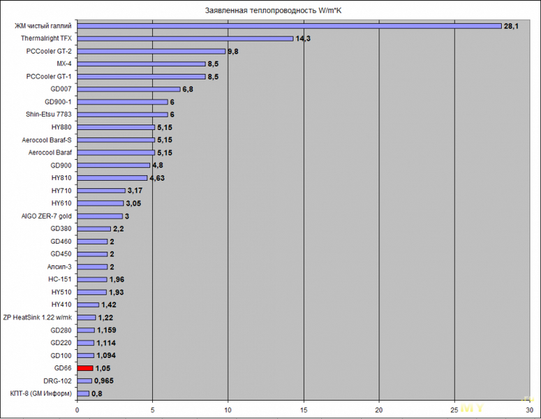Click the value '1,22' data label
The width and height of the screenshot is (541, 419).
[x=105, y=318]
